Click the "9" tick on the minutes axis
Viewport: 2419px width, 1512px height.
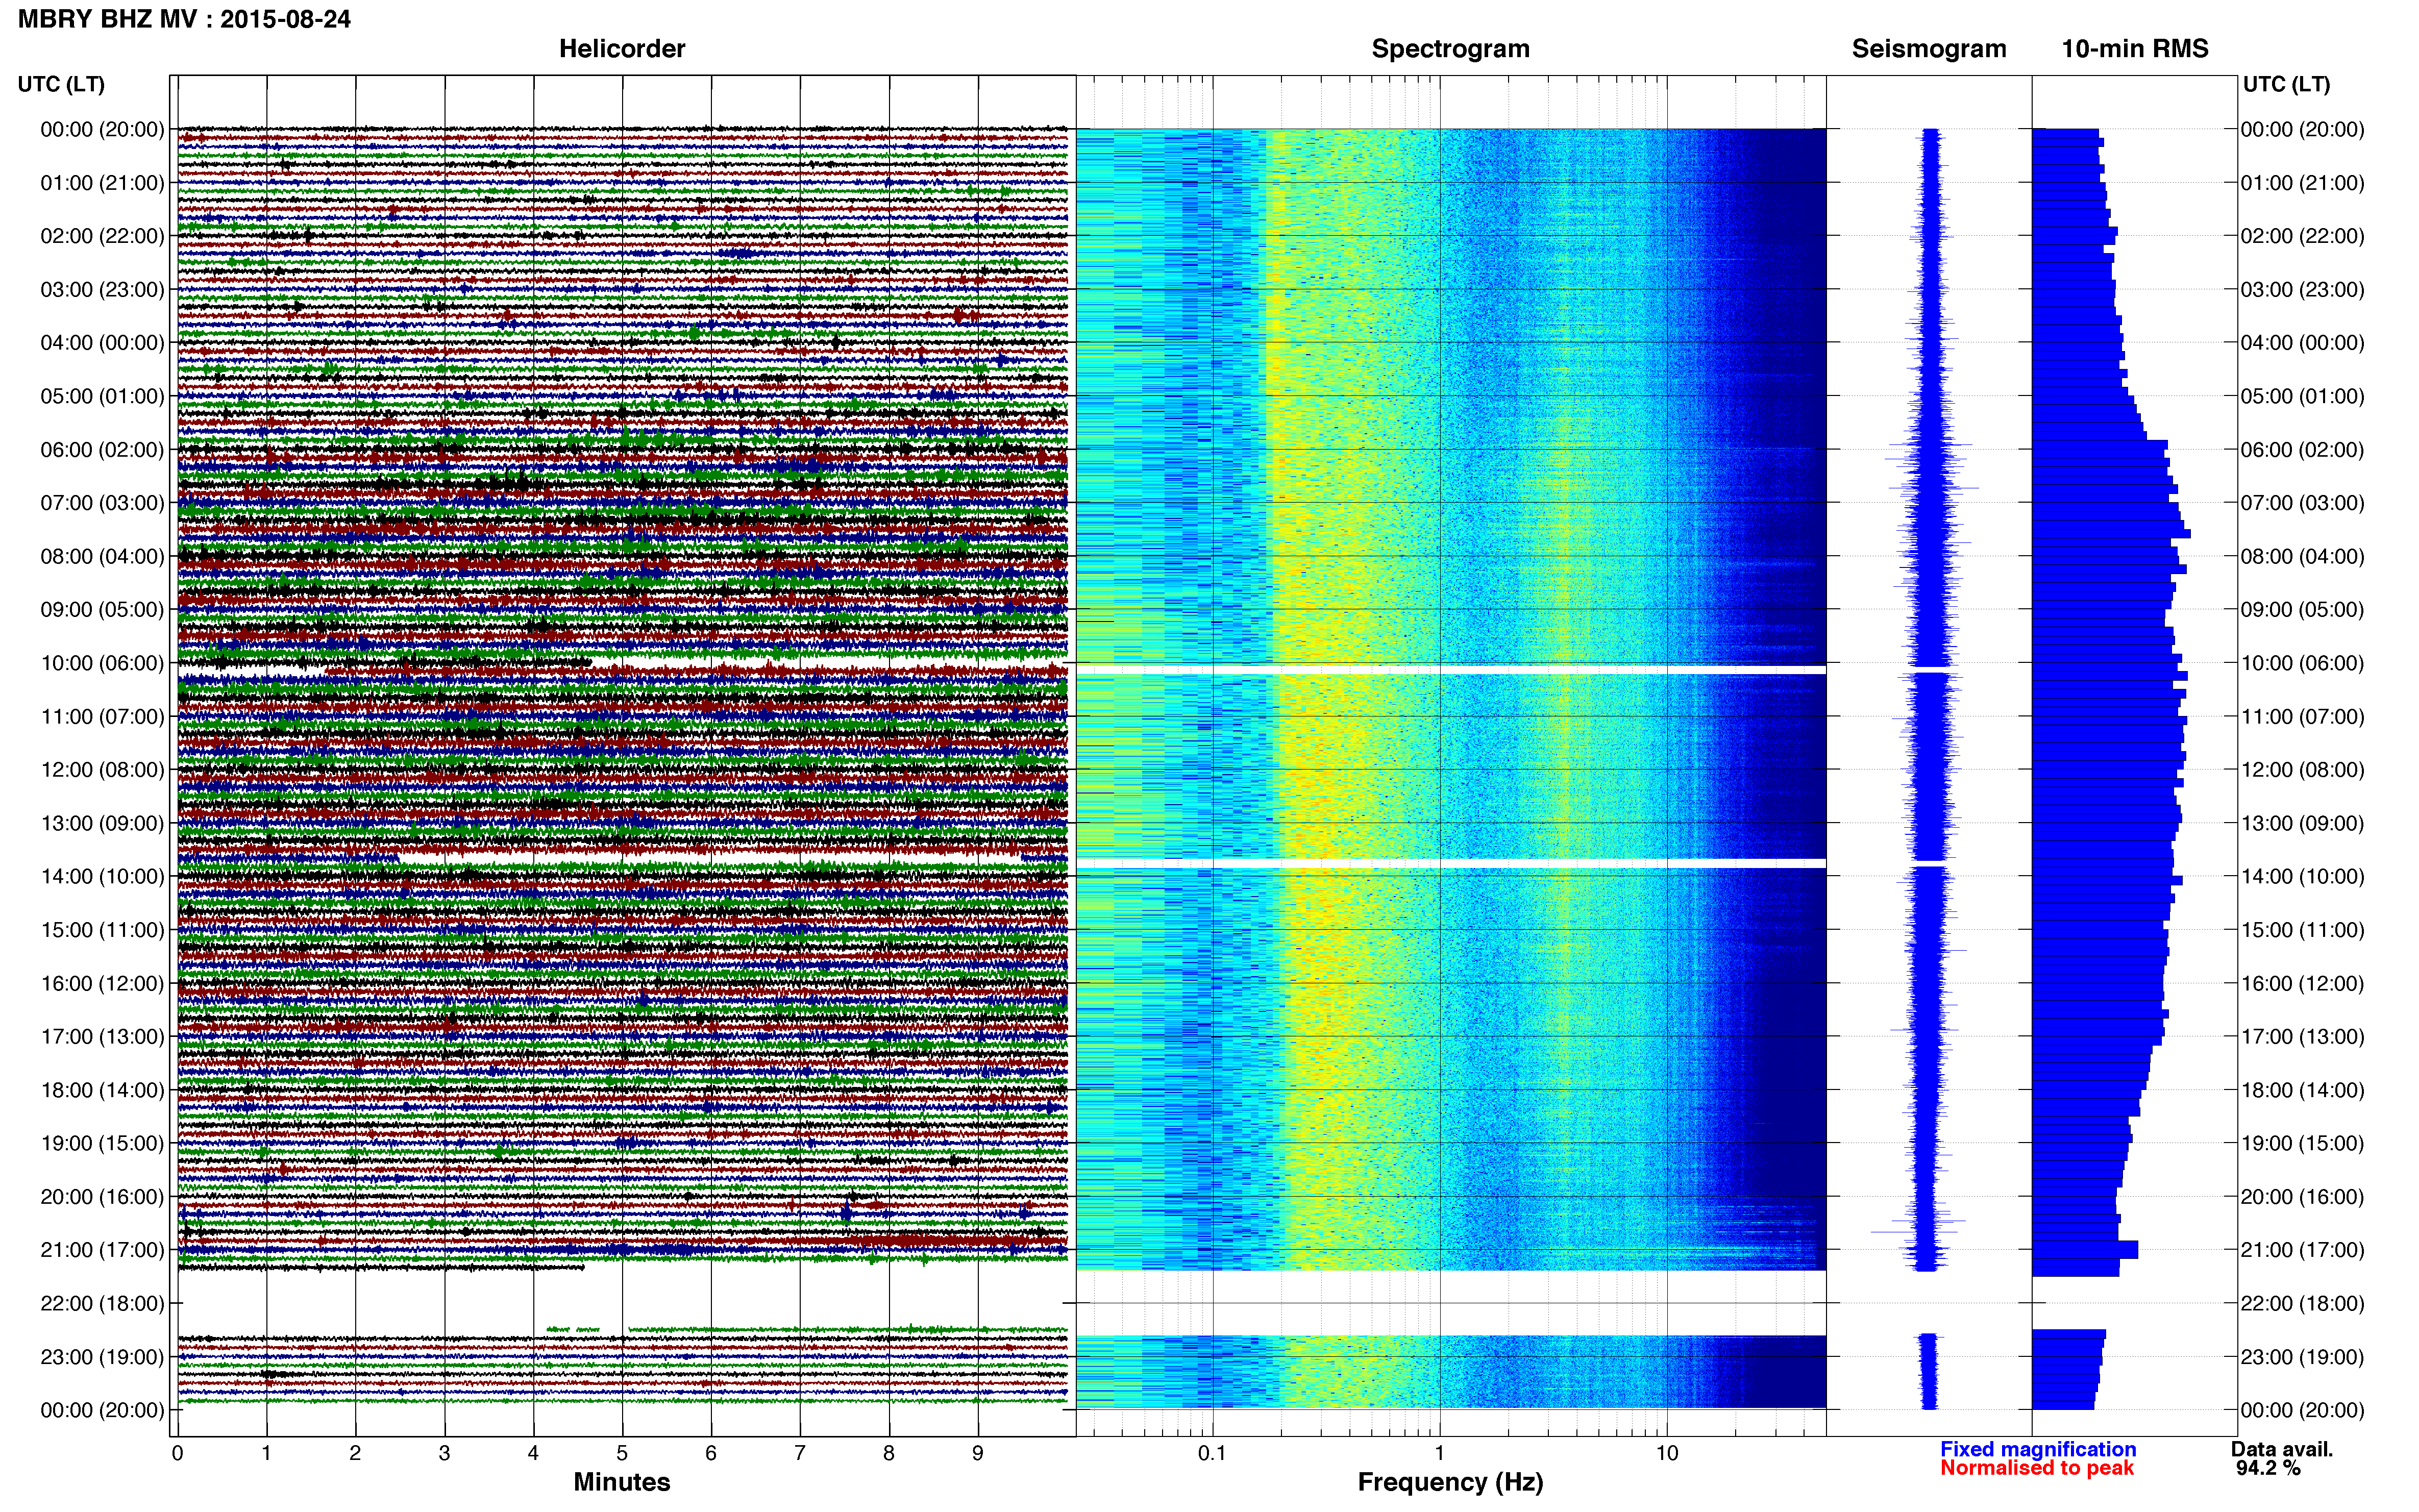(978, 1453)
